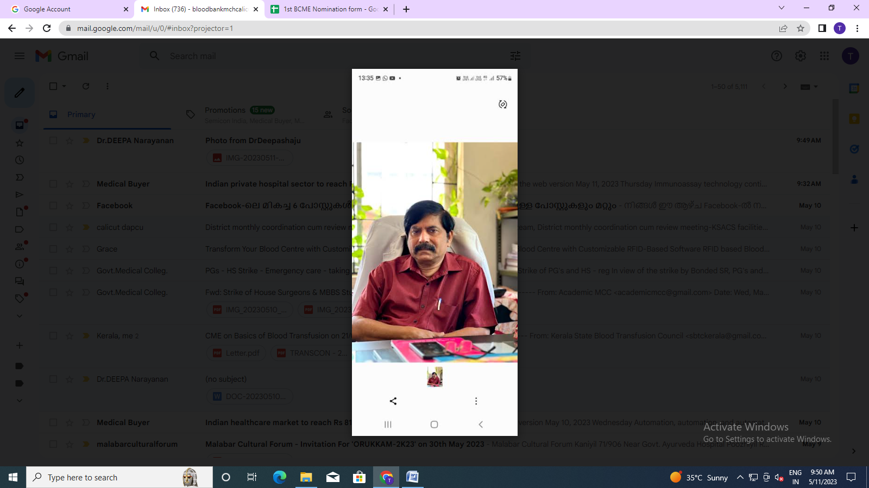Get add-ons plus icon in side panel

click(x=854, y=228)
